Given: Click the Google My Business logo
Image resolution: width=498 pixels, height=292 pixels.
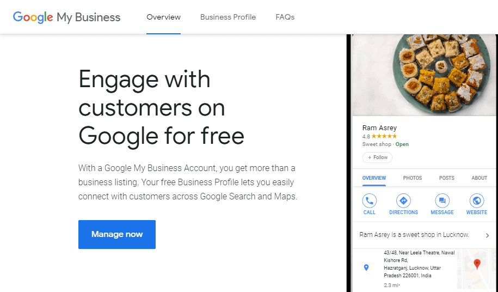Looking at the screenshot, I should point(67,17).
